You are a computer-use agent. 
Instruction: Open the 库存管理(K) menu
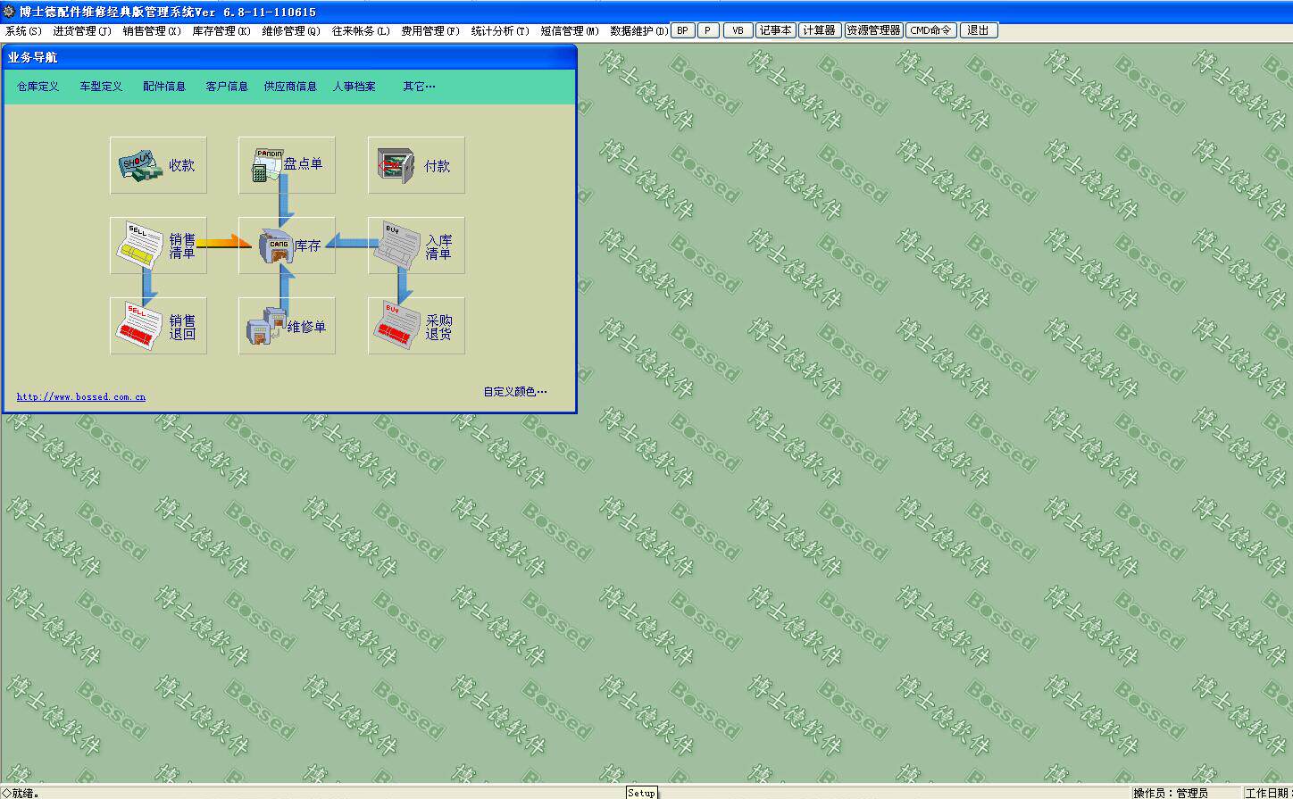click(x=221, y=30)
